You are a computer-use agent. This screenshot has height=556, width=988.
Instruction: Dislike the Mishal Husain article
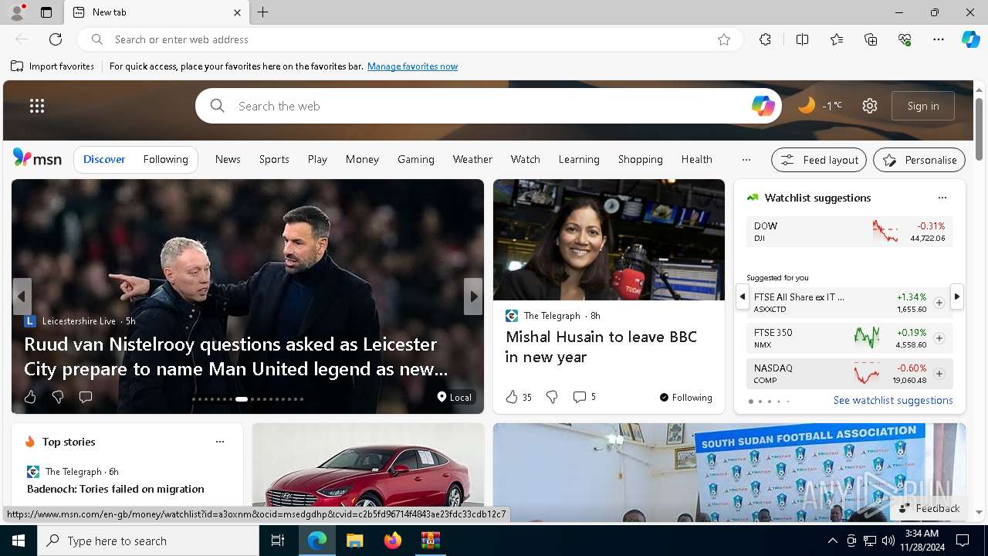click(x=552, y=397)
